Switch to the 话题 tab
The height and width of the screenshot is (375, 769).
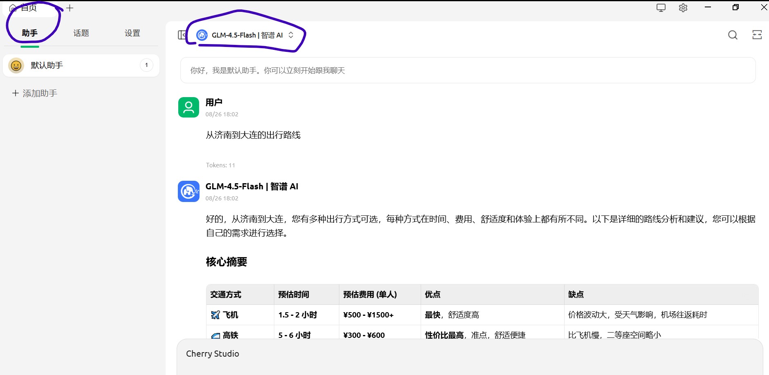click(x=81, y=33)
